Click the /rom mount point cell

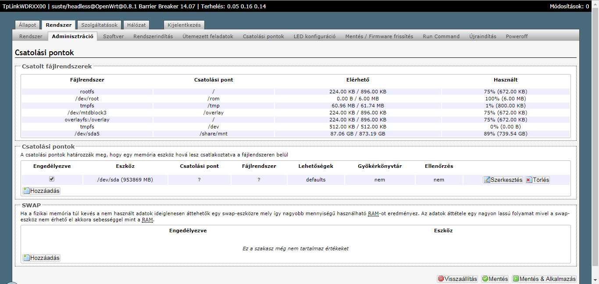click(x=214, y=99)
